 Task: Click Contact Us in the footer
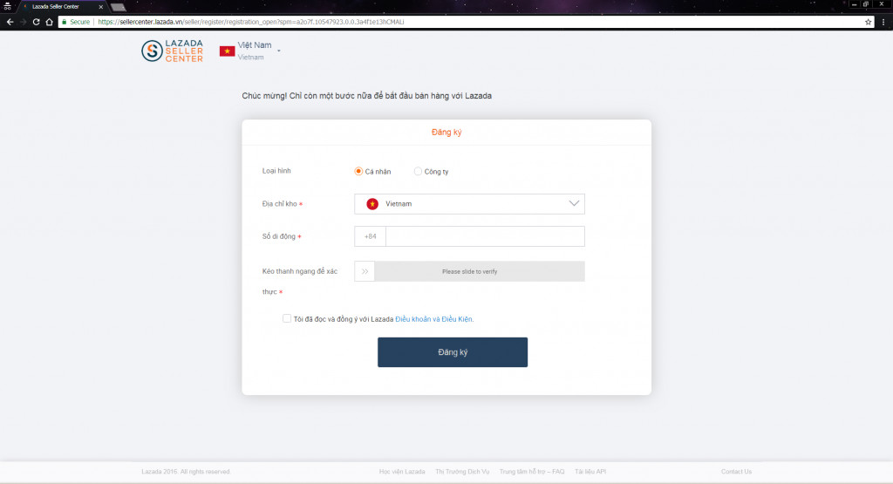tap(736, 472)
